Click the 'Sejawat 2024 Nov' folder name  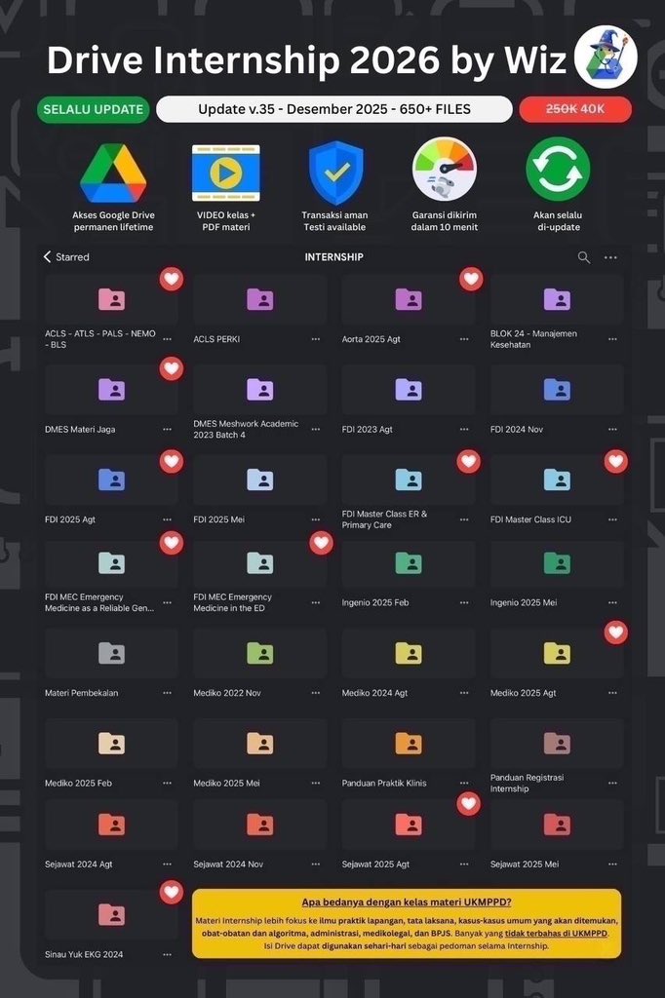pyautogui.click(x=228, y=864)
